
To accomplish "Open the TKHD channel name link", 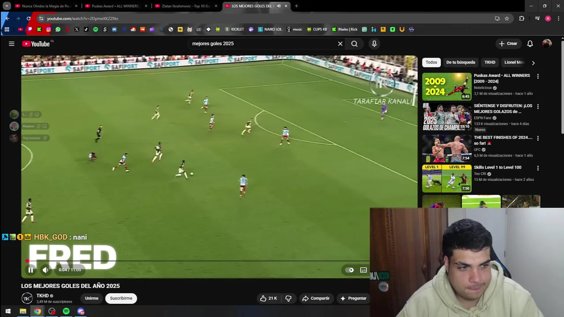I will tap(42, 296).
